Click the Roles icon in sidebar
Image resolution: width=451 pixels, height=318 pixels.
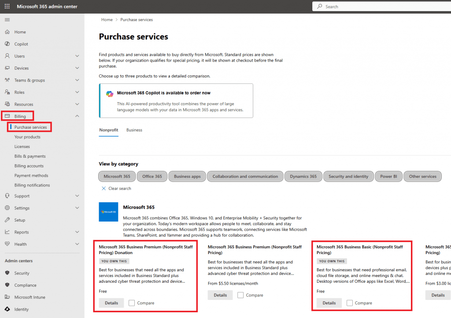[7, 92]
